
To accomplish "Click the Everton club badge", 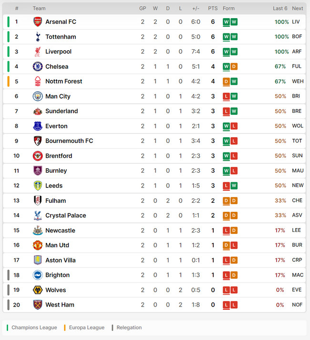I will tap(38, 126).
